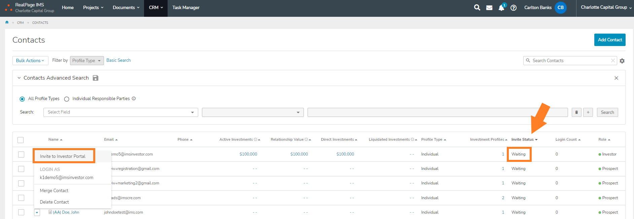Go to home breadcrumb icon
Viewport: 634px width, 219px height.
point(7,23)
